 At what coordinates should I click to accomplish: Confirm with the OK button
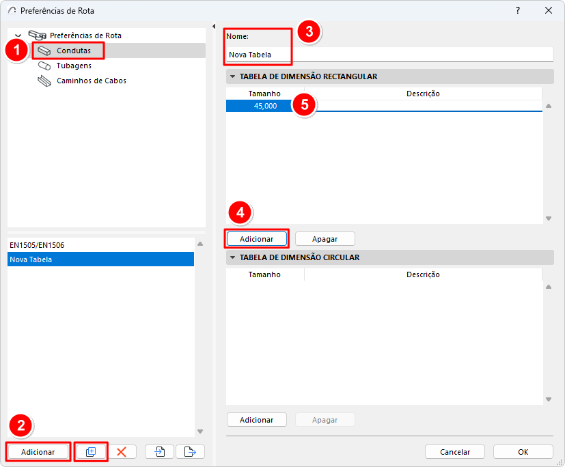coord(523,452)
